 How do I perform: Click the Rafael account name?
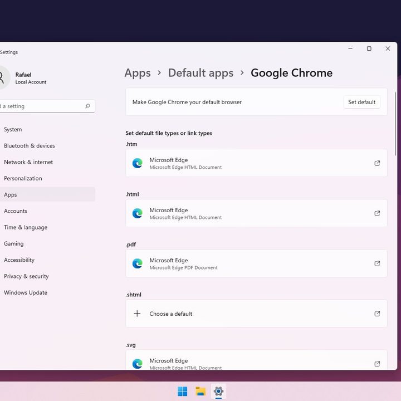point(23,75)
